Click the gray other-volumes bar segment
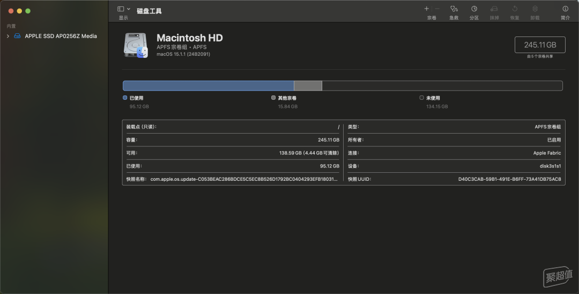Viewport: 579px width, 294px height. click(308, 86)
